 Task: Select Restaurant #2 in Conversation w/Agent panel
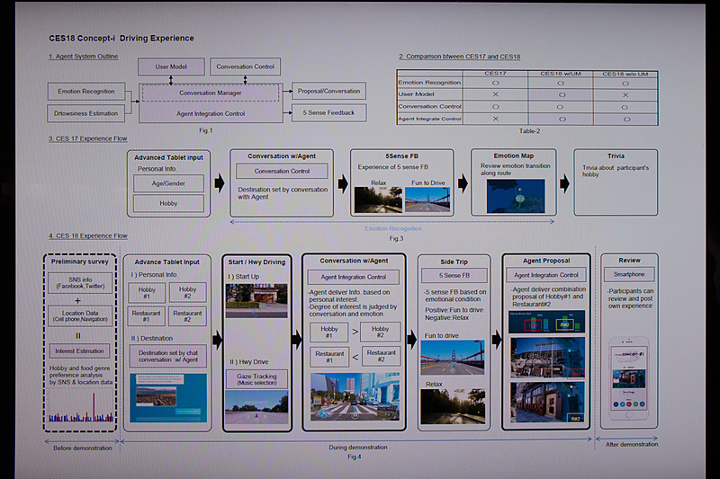pyautogui.click(x=381, y=356)
